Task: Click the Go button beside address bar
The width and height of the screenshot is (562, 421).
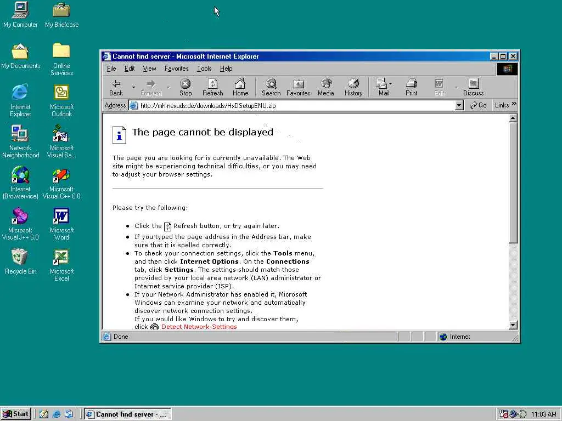Action: (x=479, y=105)
